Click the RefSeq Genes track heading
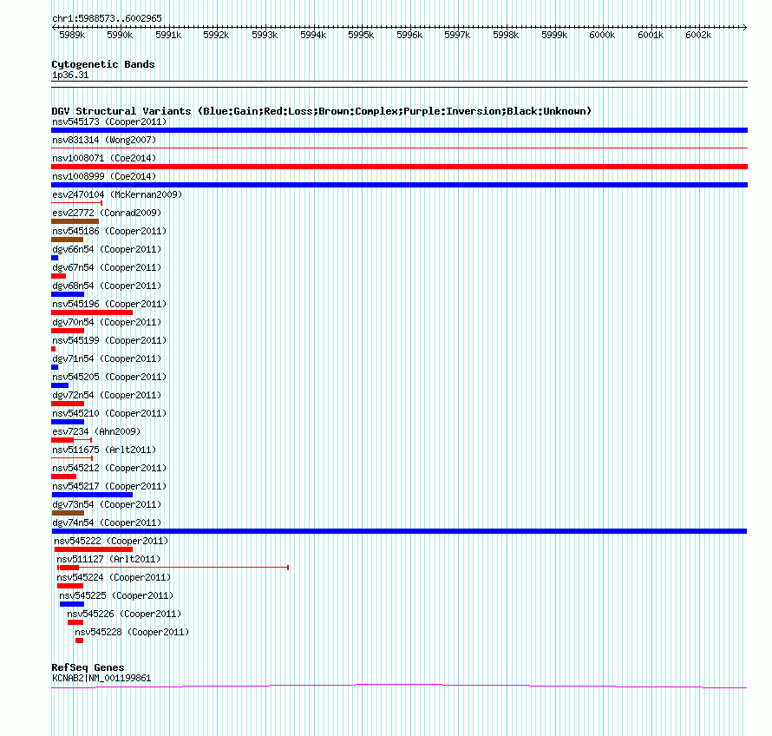Screen dimensions: 772x736 (x=88, y=667)
